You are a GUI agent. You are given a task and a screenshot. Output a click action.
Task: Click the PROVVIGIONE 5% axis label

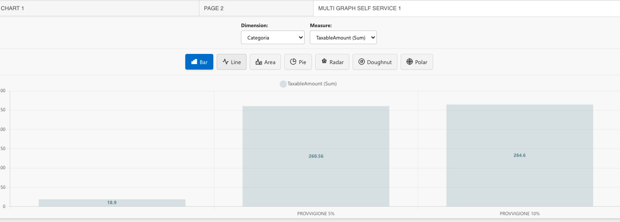tap(316, 214)
